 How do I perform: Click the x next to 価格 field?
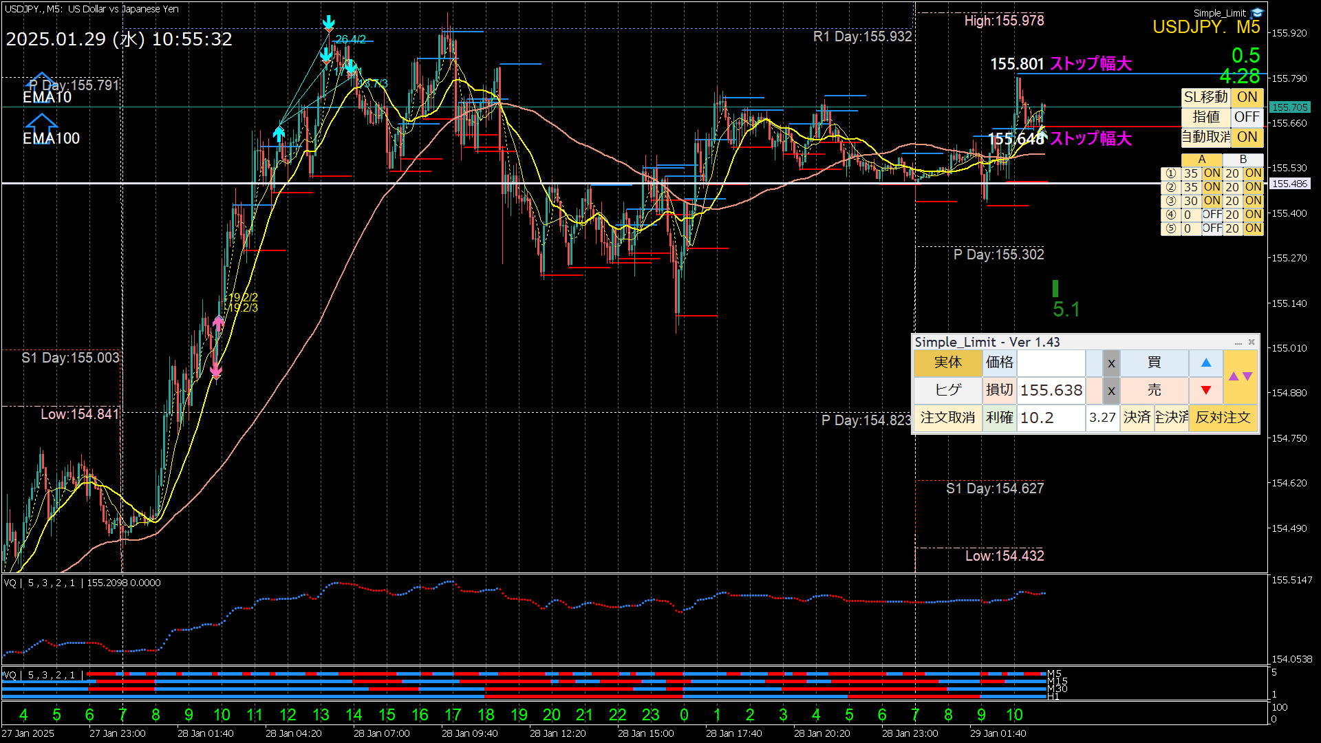point(1111,363)
